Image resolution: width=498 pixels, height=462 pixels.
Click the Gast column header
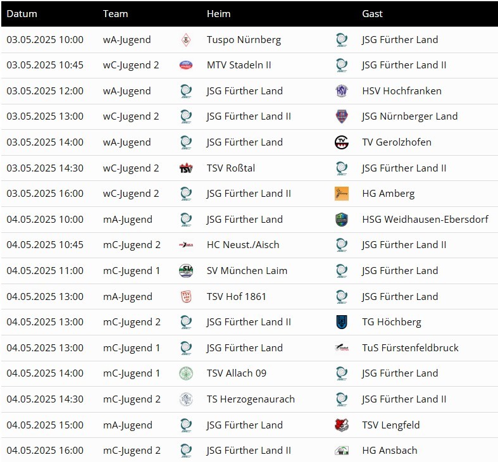tap(372, 14)
